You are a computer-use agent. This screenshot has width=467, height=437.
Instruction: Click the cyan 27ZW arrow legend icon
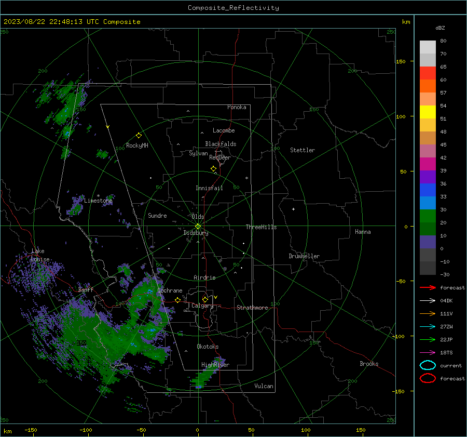coord(428,327)
